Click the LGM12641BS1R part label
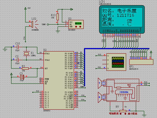 105,4
